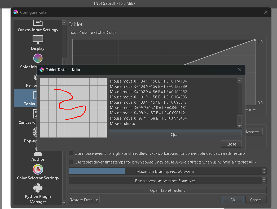
Task: Click the pressure curve top-right control point
Action: 255,40
